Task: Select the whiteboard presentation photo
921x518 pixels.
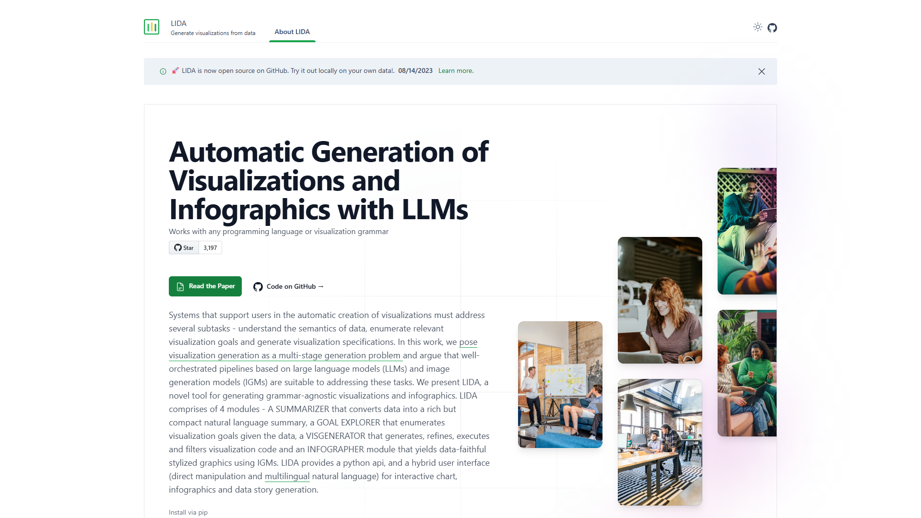Action: (560, 385)
